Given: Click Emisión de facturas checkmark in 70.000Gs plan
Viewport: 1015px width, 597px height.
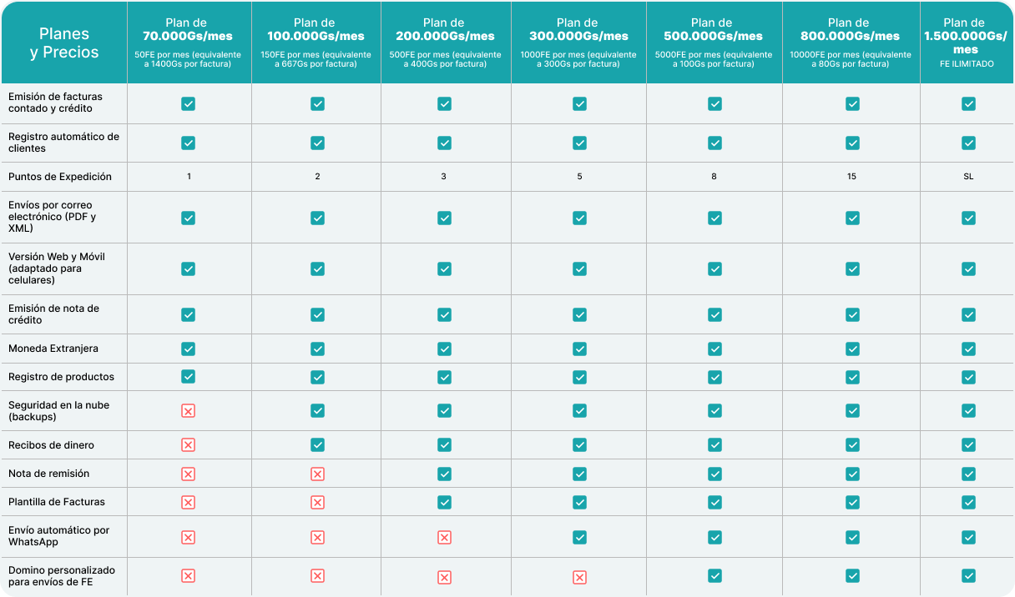Looking at the screenshot, I should (x=189, y=103).
